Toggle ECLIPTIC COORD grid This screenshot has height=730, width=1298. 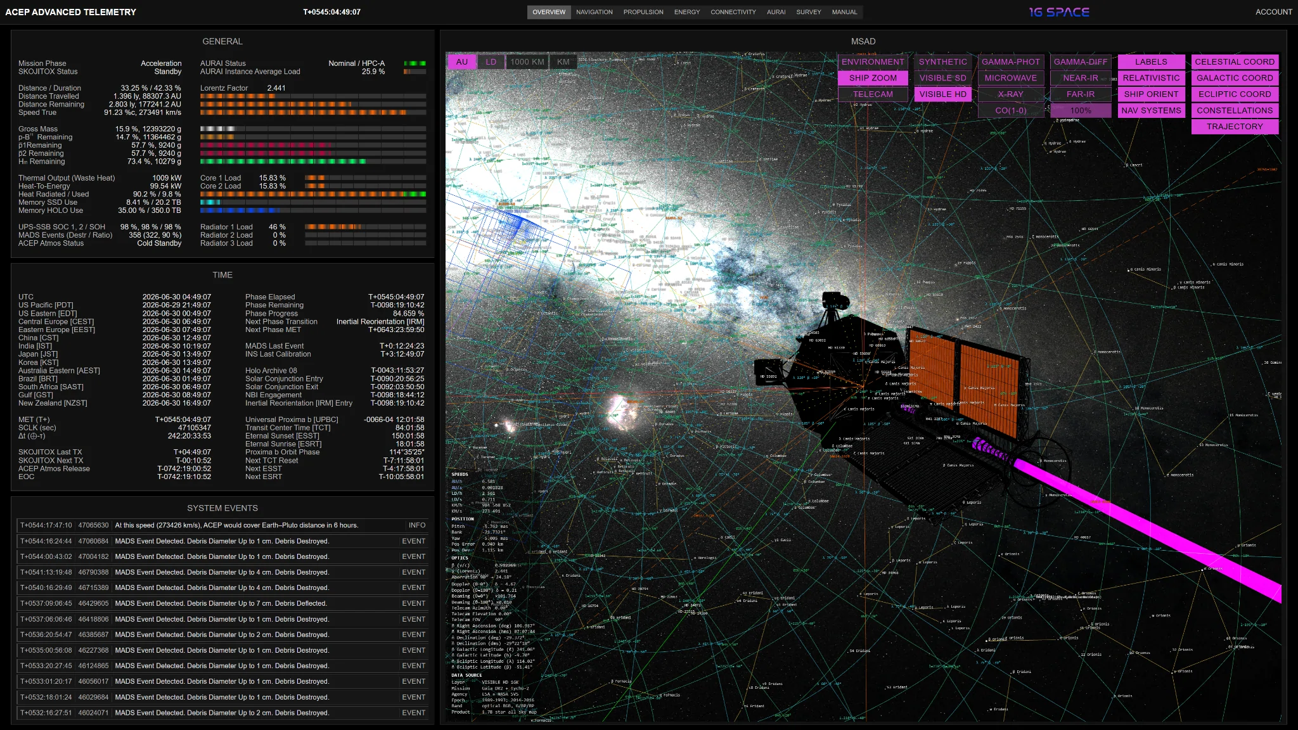(x=1235, y=94)
